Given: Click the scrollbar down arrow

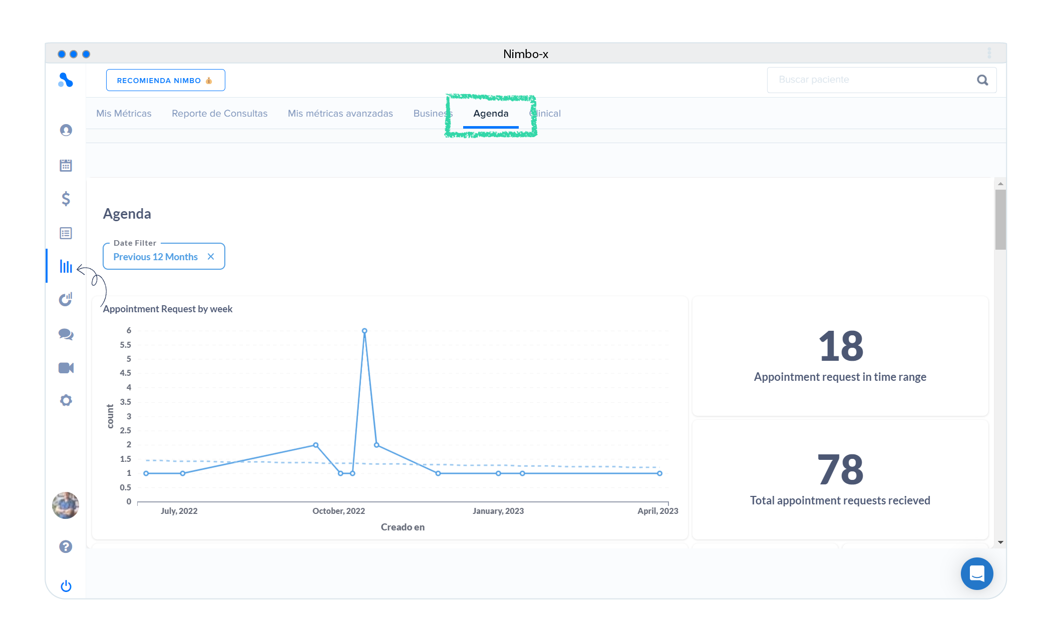Looking at the screenshot, I should coord(1000,542).
